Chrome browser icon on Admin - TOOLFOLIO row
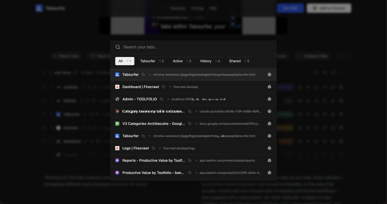This screenshot has width=387, height=204. tap(269, 99)
